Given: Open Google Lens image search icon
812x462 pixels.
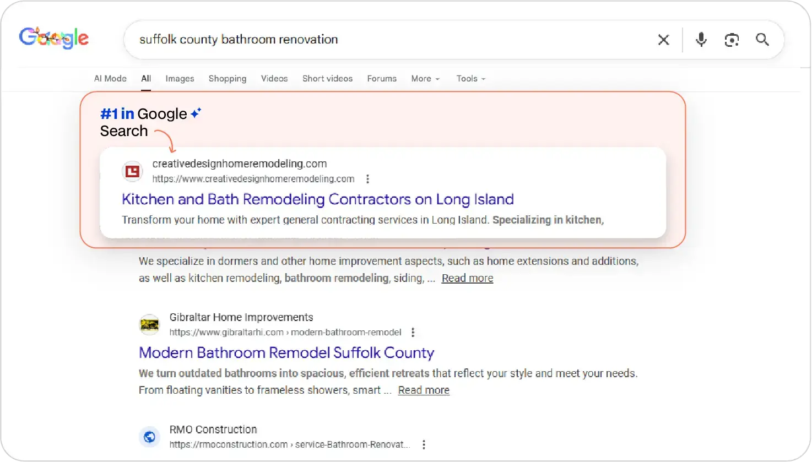Looking at the screenshot, I should pyautogui.click(x=732, y=40).
